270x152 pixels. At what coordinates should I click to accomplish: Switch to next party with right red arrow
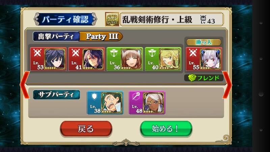(x=227, y=85)
